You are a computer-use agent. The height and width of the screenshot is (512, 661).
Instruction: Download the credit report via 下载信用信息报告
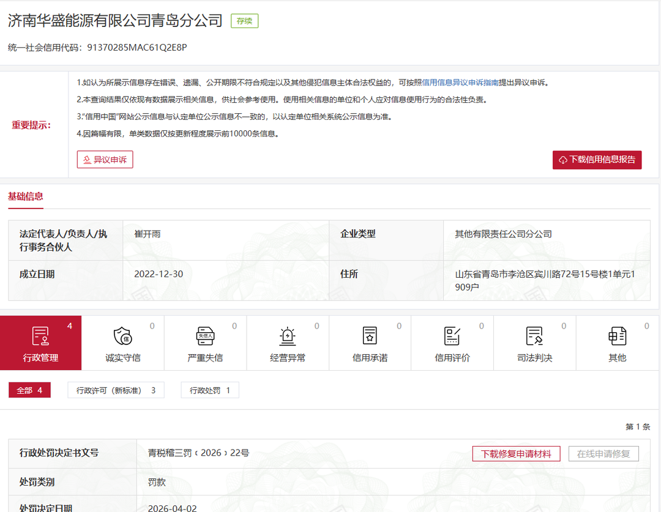(597, 160)
